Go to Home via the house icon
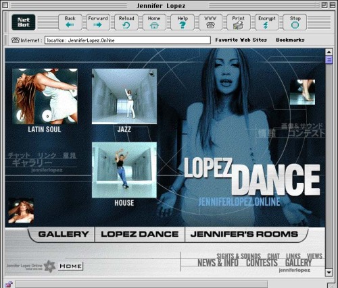The width and height of the screenshot is (338, 288). pos(154,22)
